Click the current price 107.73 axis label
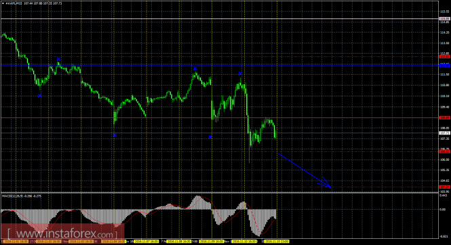451x245 pixels. pos(445,133)
